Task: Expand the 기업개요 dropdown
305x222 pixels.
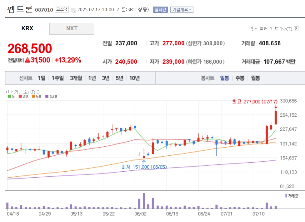Action: point(182,10)
